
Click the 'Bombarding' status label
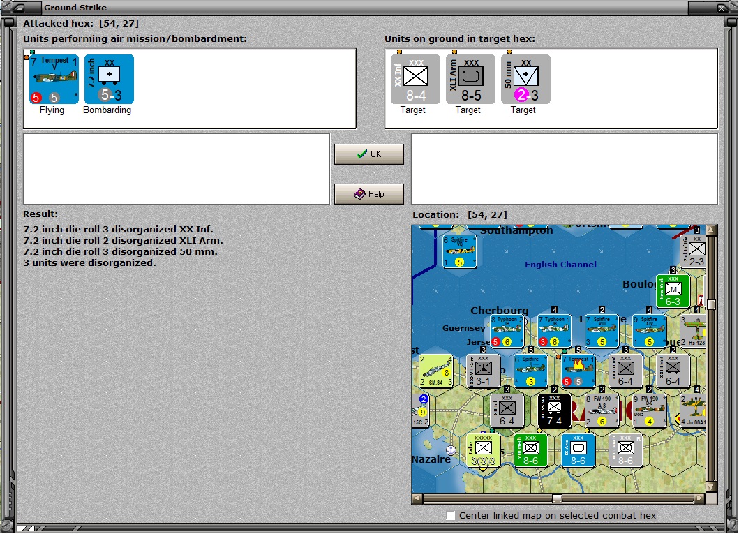(107, 110)
